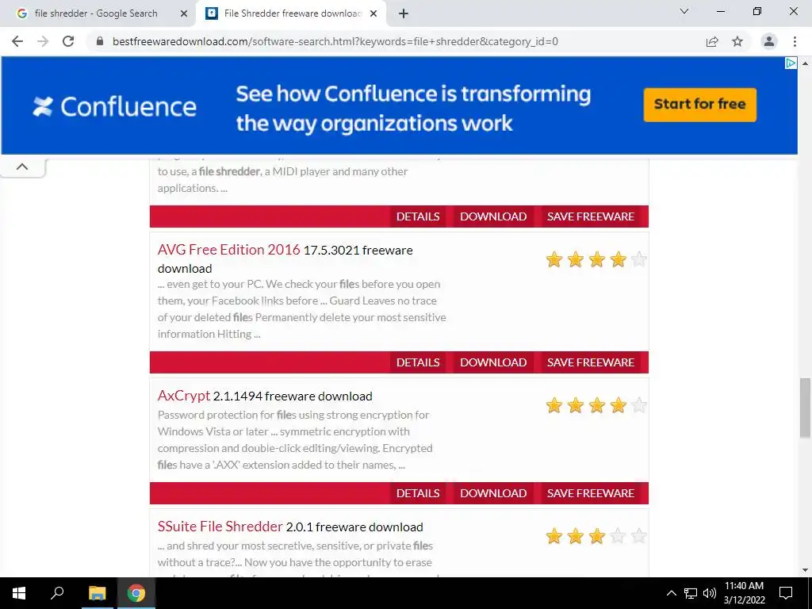Open Windows taskbar search
This screenshot has width=812, height=609.
[x=57, y=593]
